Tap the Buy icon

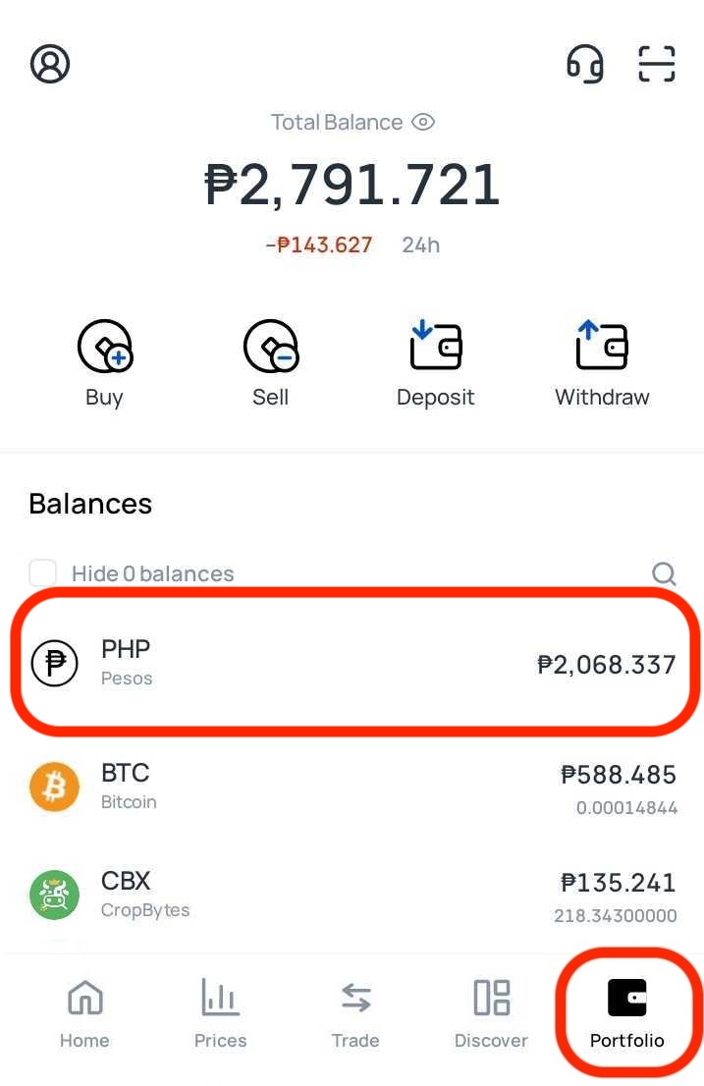point(104,346)
